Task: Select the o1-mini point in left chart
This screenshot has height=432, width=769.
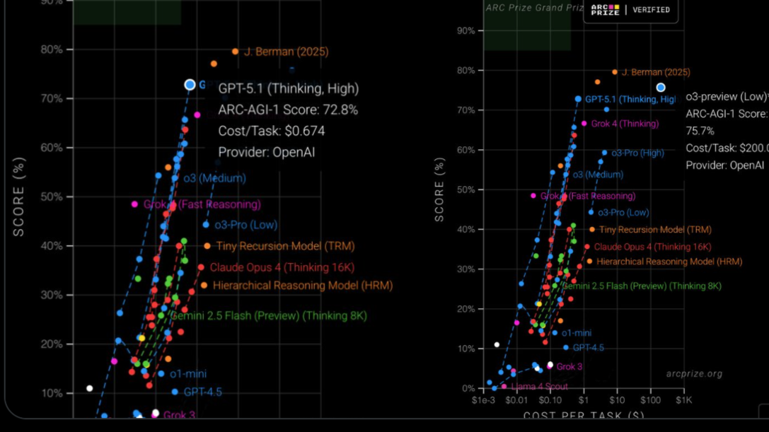Action: tap(161, 374)
